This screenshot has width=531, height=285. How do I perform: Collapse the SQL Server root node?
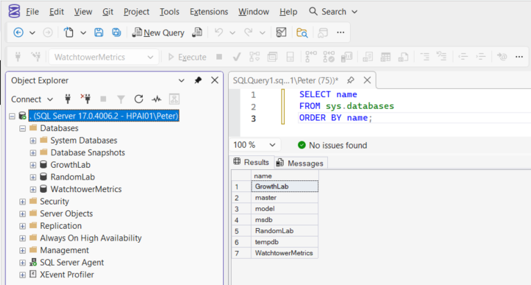[x=12, y=116]
